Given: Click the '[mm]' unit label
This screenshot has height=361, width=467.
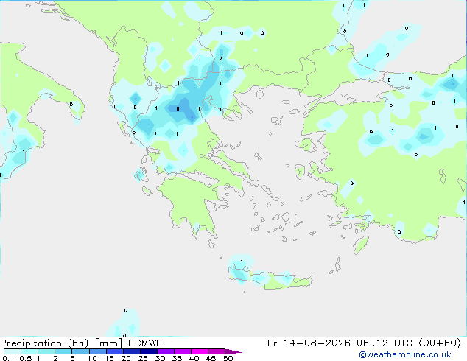Looking at the screenshot, I should click(108, 343).
